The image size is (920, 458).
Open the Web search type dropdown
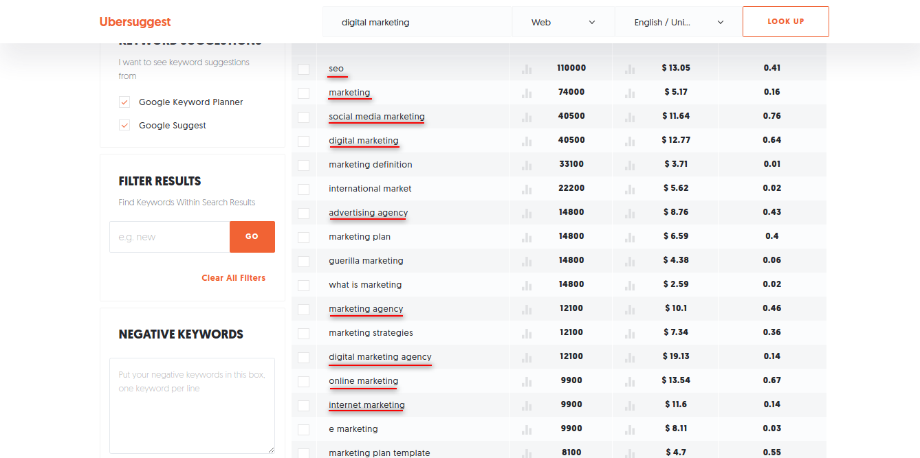[564, 22]
